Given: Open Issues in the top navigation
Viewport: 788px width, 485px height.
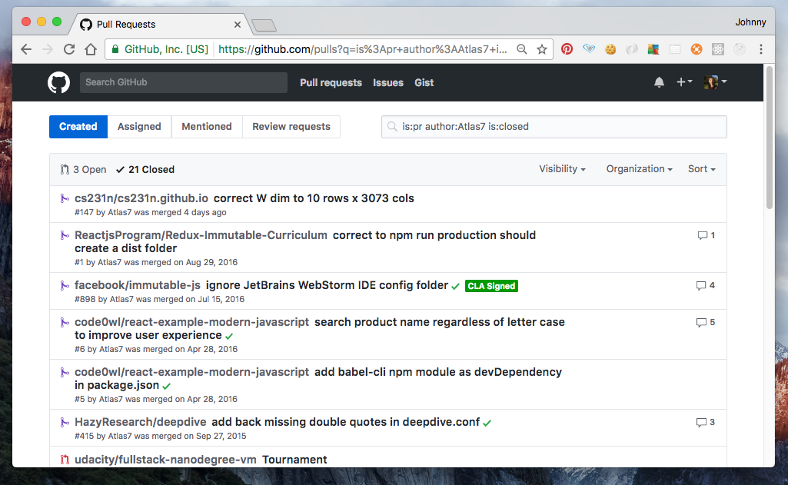Looking at the screenshot, I should 388,82.
